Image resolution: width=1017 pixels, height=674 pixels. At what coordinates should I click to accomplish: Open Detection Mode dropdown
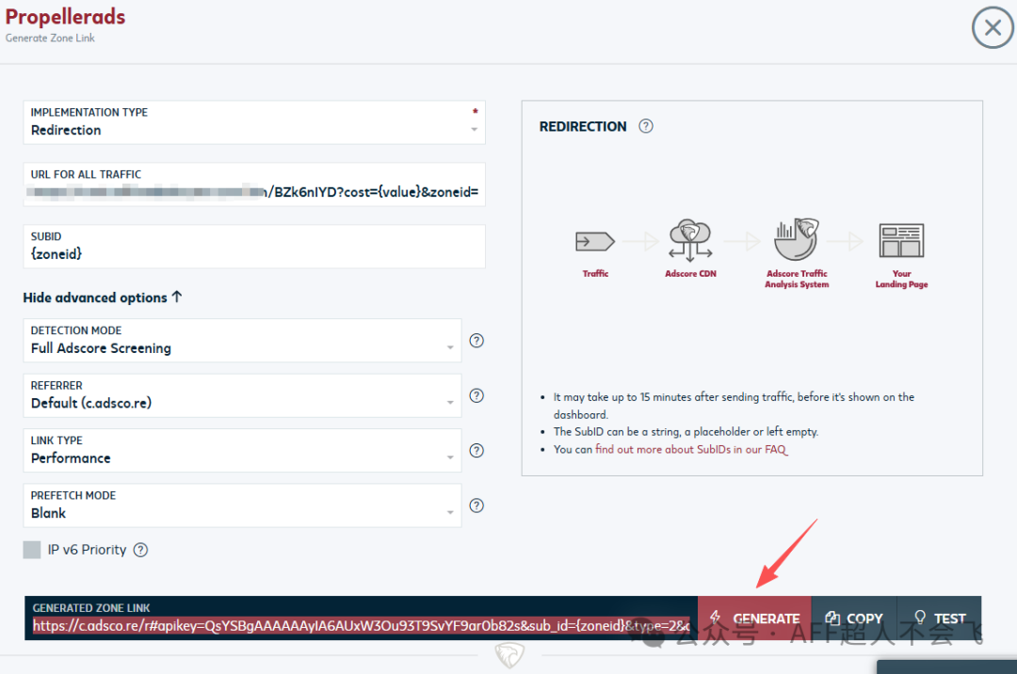pyautogui.click(x=243, y=340)
